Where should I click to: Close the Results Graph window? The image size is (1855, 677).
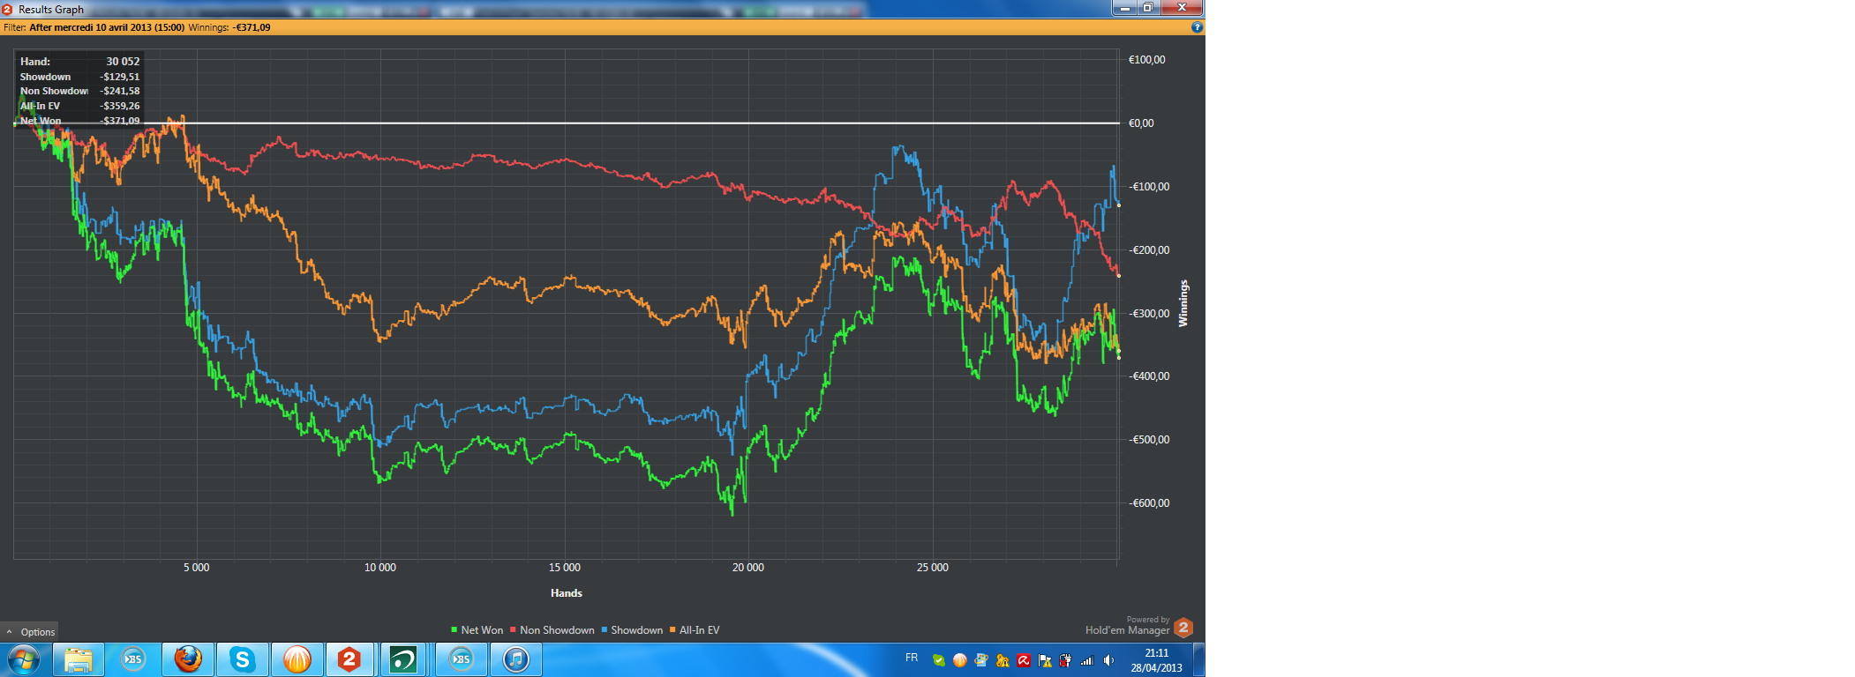click(x=1182, y=8)
